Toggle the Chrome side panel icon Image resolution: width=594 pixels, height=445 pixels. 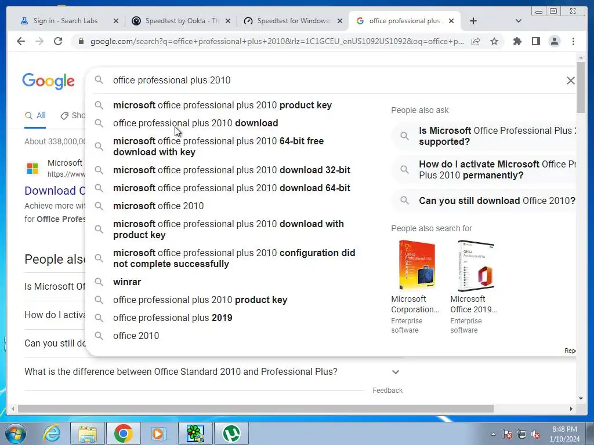tap(535, 41)
